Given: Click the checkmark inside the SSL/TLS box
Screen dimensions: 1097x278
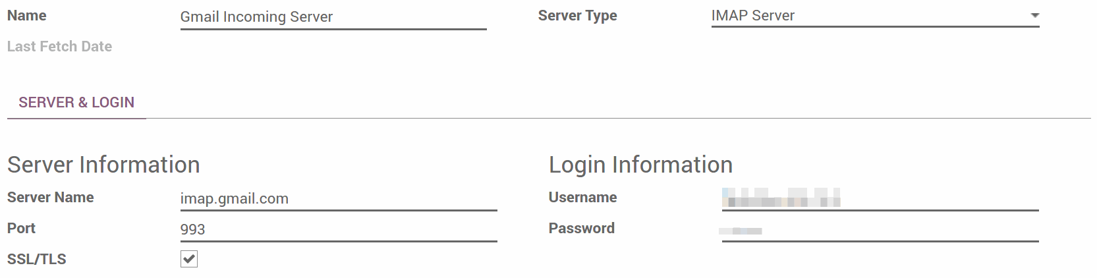Looking at the screenshot, I should pos(189,259).
